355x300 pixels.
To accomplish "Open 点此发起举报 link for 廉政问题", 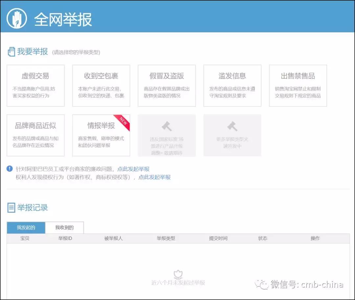I will point(133,169).
